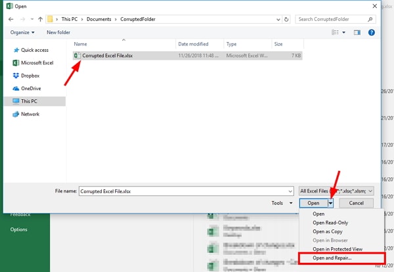The image size is (394, 272).
Task: Select CorruptedFolder in the address path
Action: 138,19
